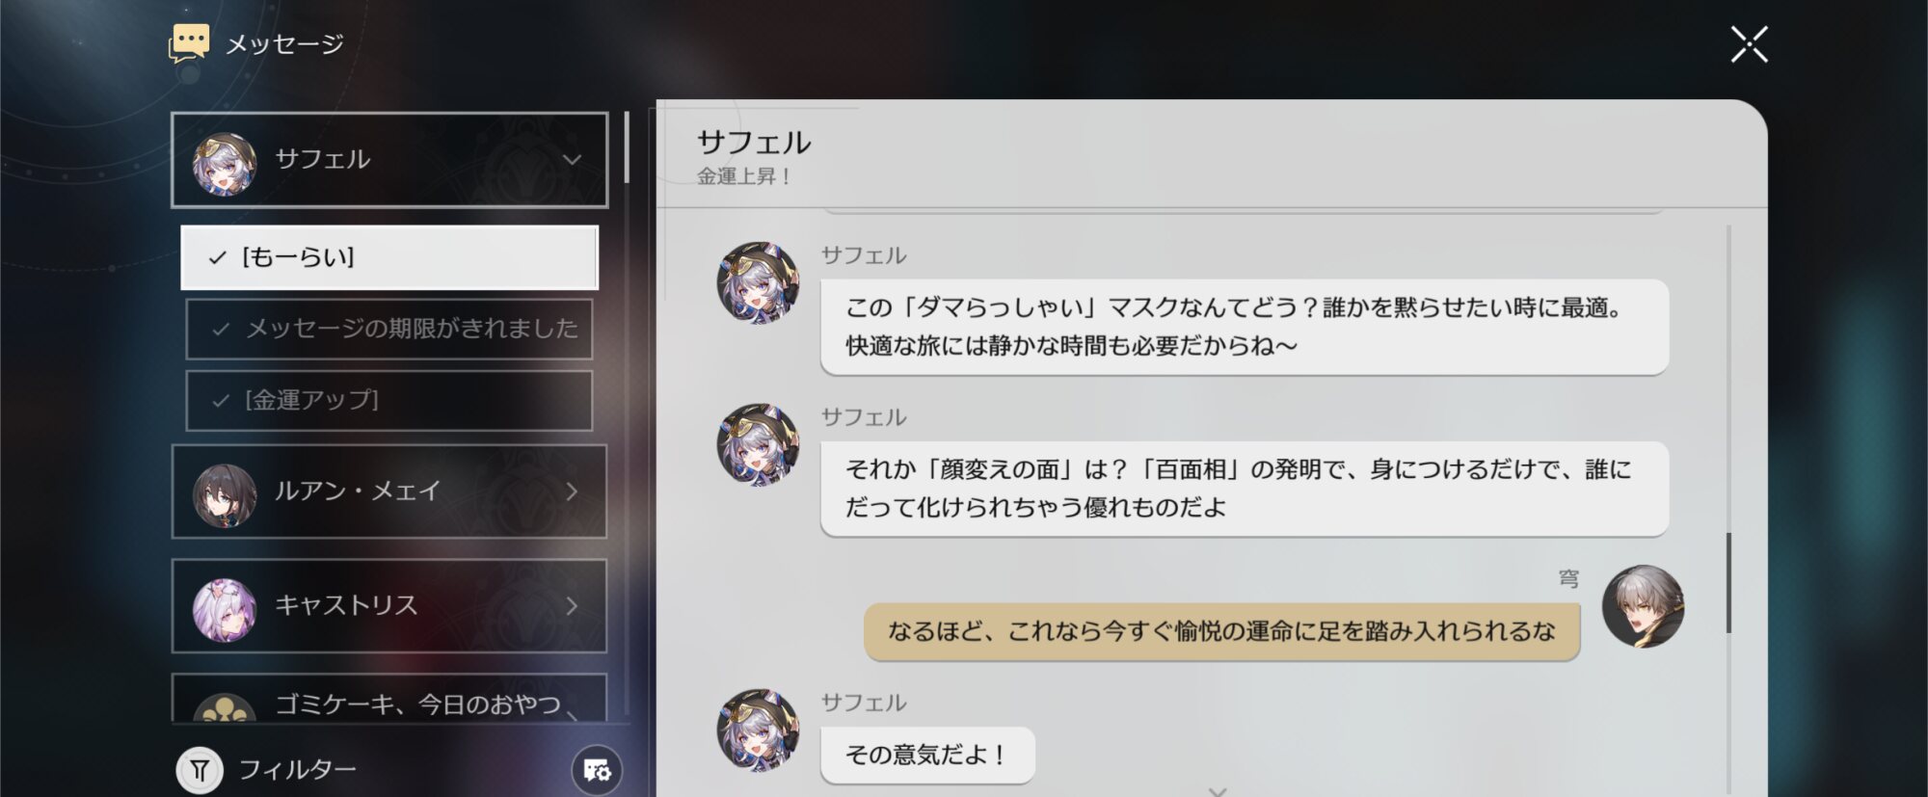Click the yellow message bubble icon
Screen dimensions: 1928x797
pos(189,43)
